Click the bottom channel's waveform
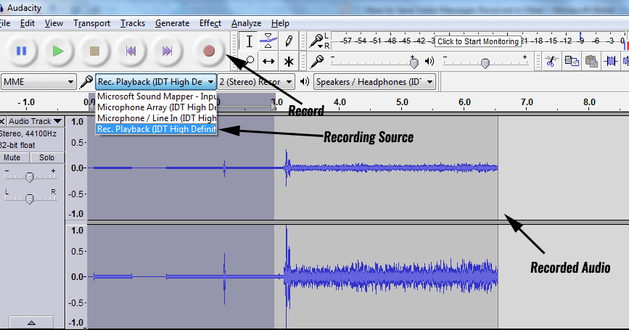 pyautogui.click(x=293, y=276)
